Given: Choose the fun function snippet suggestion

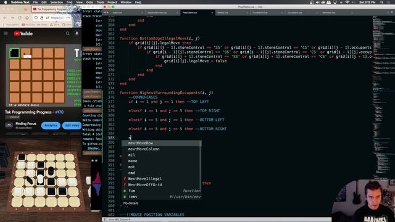Looking at the screenshot, I should (x=161, y=191).
